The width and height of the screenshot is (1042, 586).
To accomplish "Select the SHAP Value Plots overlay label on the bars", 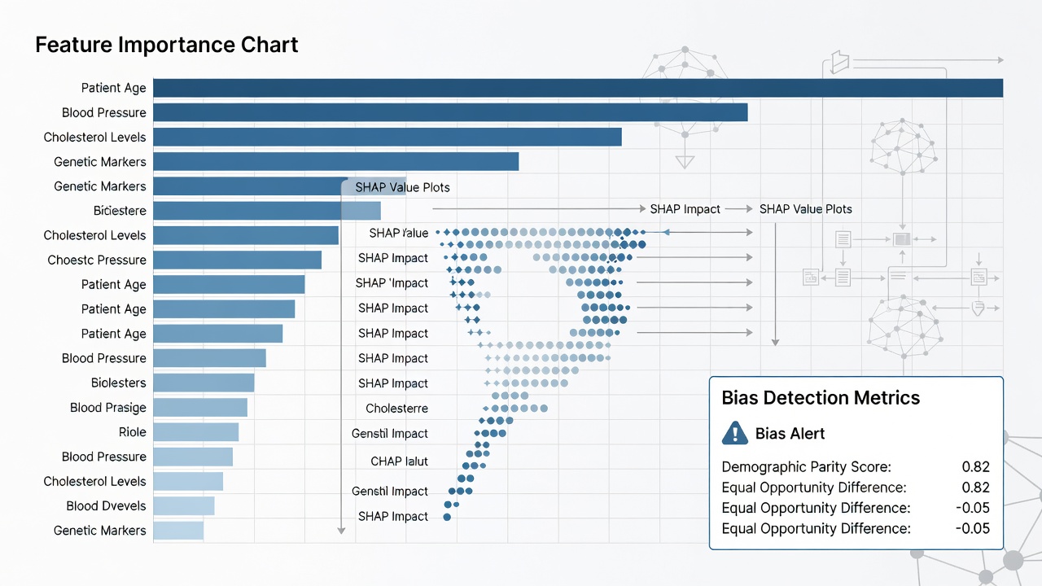I will 402,187.
